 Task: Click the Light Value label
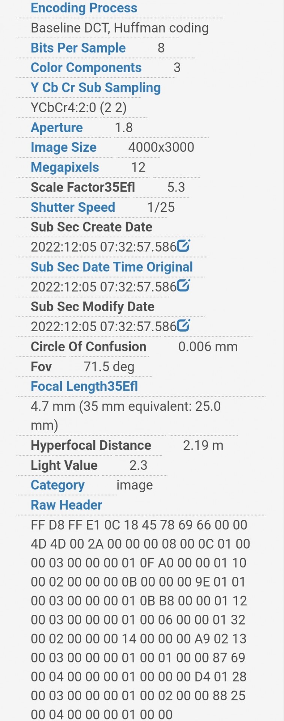[x=64, y=466]
